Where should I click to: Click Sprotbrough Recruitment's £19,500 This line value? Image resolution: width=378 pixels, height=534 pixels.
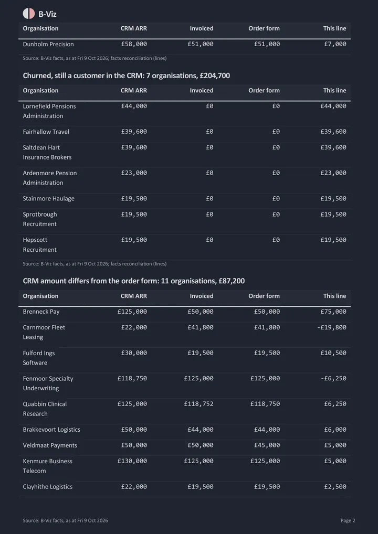pyautogui.click(x=333, y=214)
